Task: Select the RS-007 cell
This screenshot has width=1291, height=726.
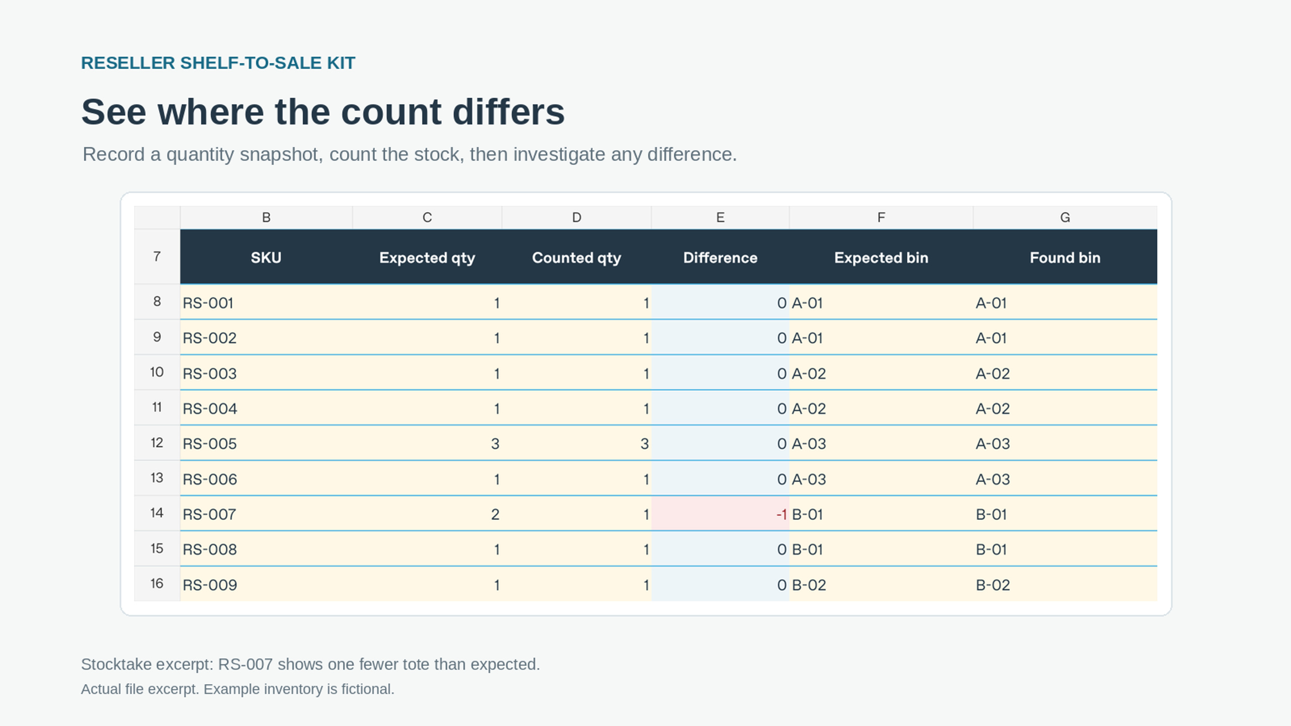Action: tap(266, 514)
